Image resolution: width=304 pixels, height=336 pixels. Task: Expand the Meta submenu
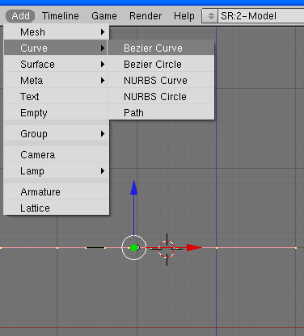pyautogui.click(x=57, y=81)
